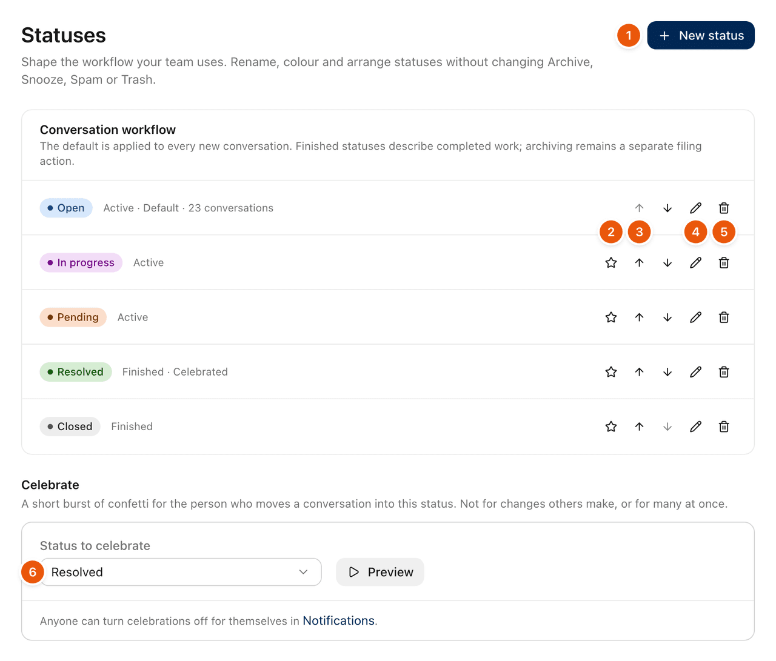Delete the Open status
776x661 pixels.
click(x=724, y=208)
